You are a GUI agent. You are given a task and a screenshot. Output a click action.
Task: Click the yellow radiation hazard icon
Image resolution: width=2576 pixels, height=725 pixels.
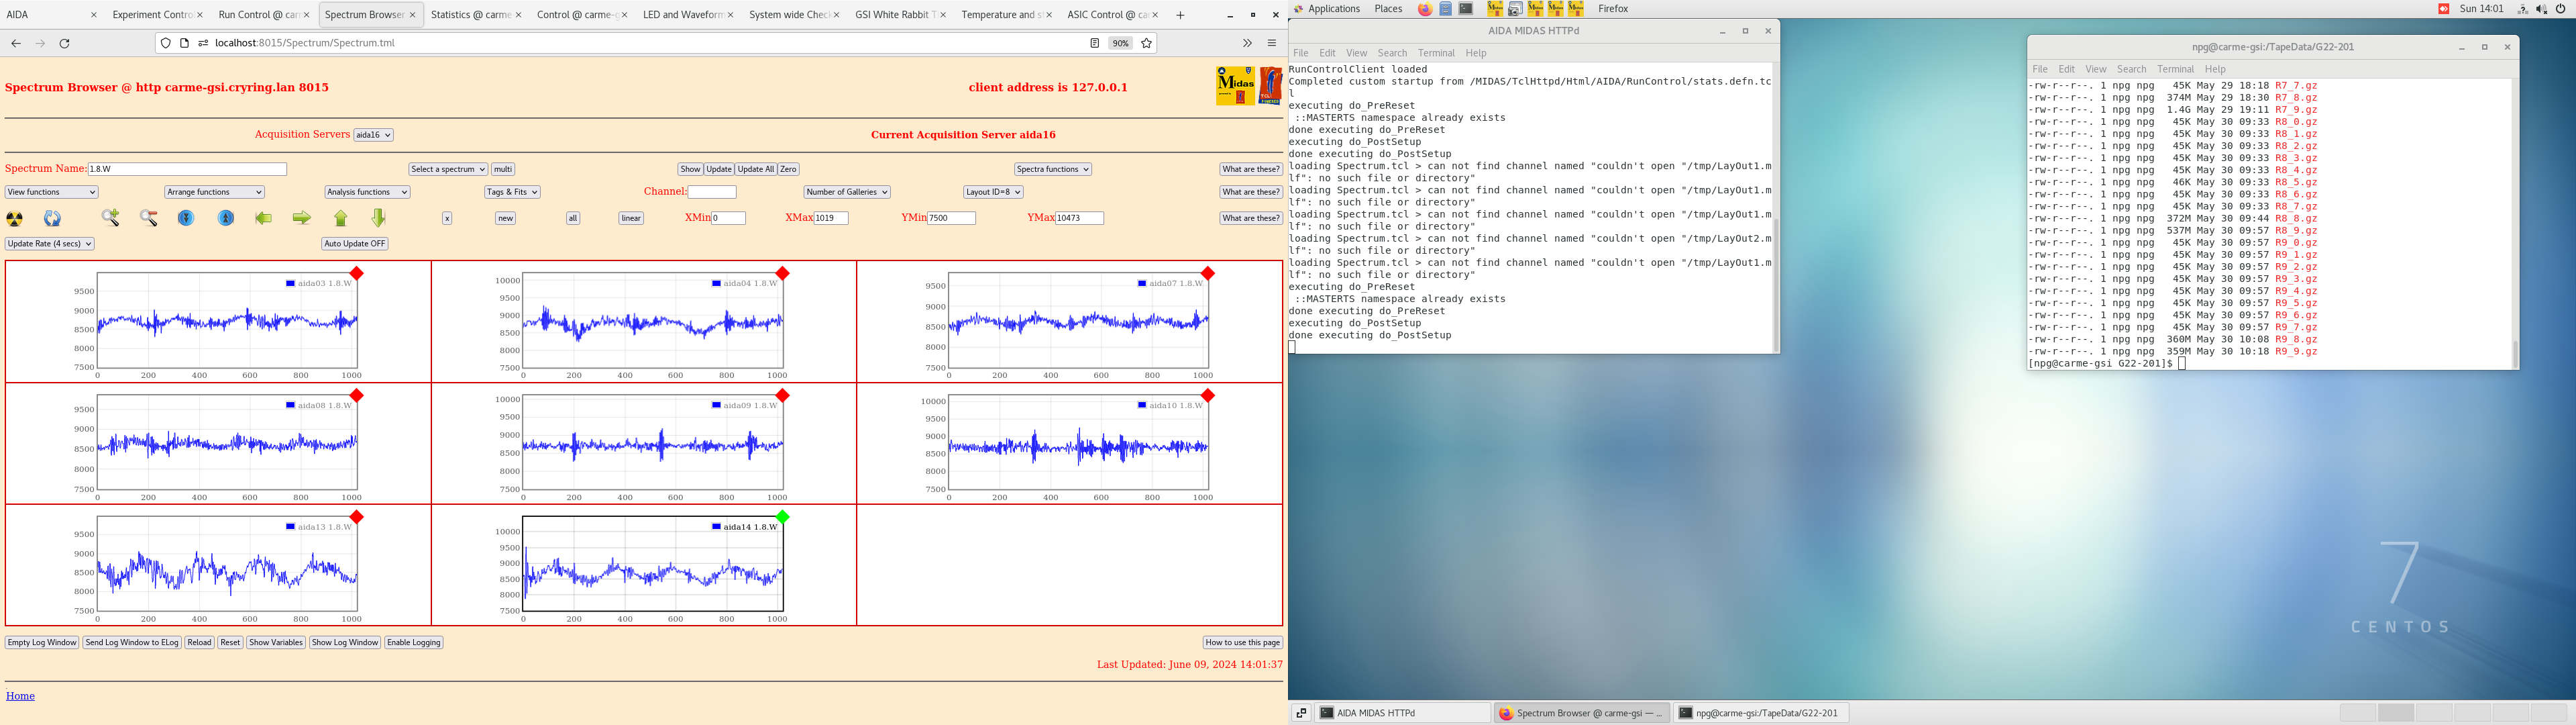click(x=15, y=218)
